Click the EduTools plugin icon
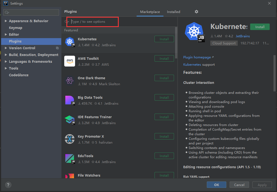Image resolution: width=277 pixels, height=192 pixels. (70, 159)
